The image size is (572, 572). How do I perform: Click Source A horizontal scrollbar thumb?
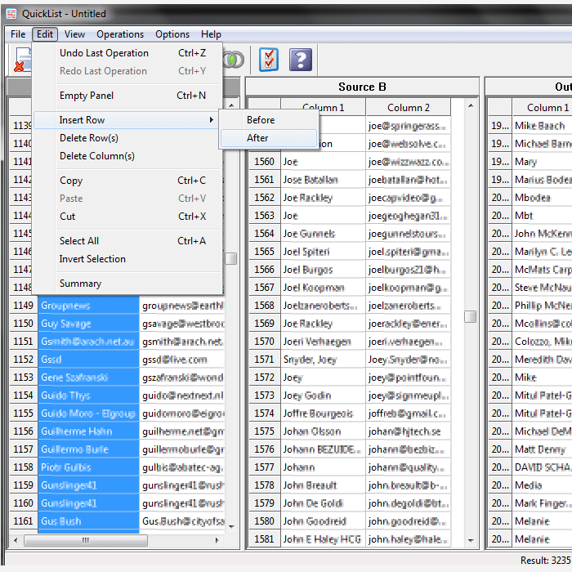pos(86,540)
